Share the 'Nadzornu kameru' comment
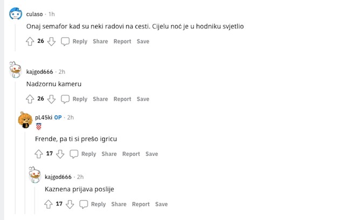The image size is (345, 220). click(100, 99)
